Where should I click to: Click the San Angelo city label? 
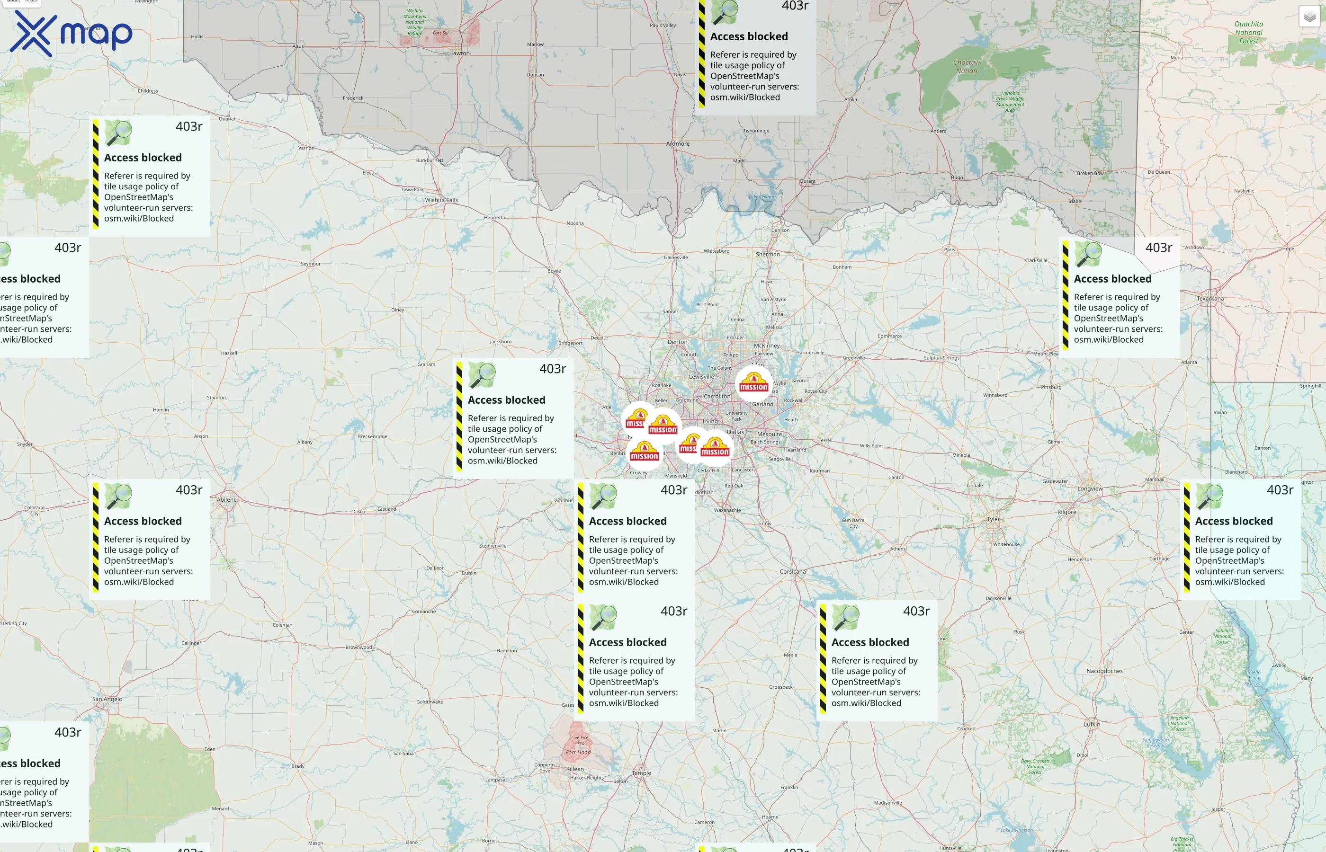(107, 699)
